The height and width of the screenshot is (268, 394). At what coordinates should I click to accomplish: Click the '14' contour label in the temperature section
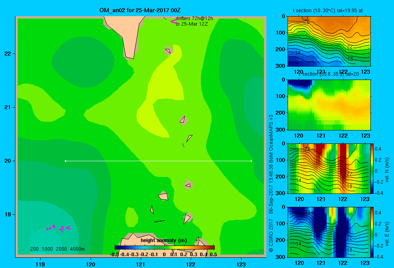(298, 53)
